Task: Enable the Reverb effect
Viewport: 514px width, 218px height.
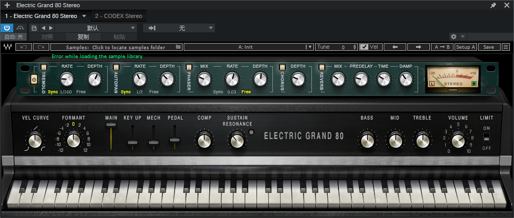Action: tap(322, 67)
